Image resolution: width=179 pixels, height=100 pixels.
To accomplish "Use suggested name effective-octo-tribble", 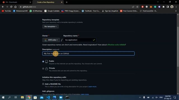I will 116,45.
